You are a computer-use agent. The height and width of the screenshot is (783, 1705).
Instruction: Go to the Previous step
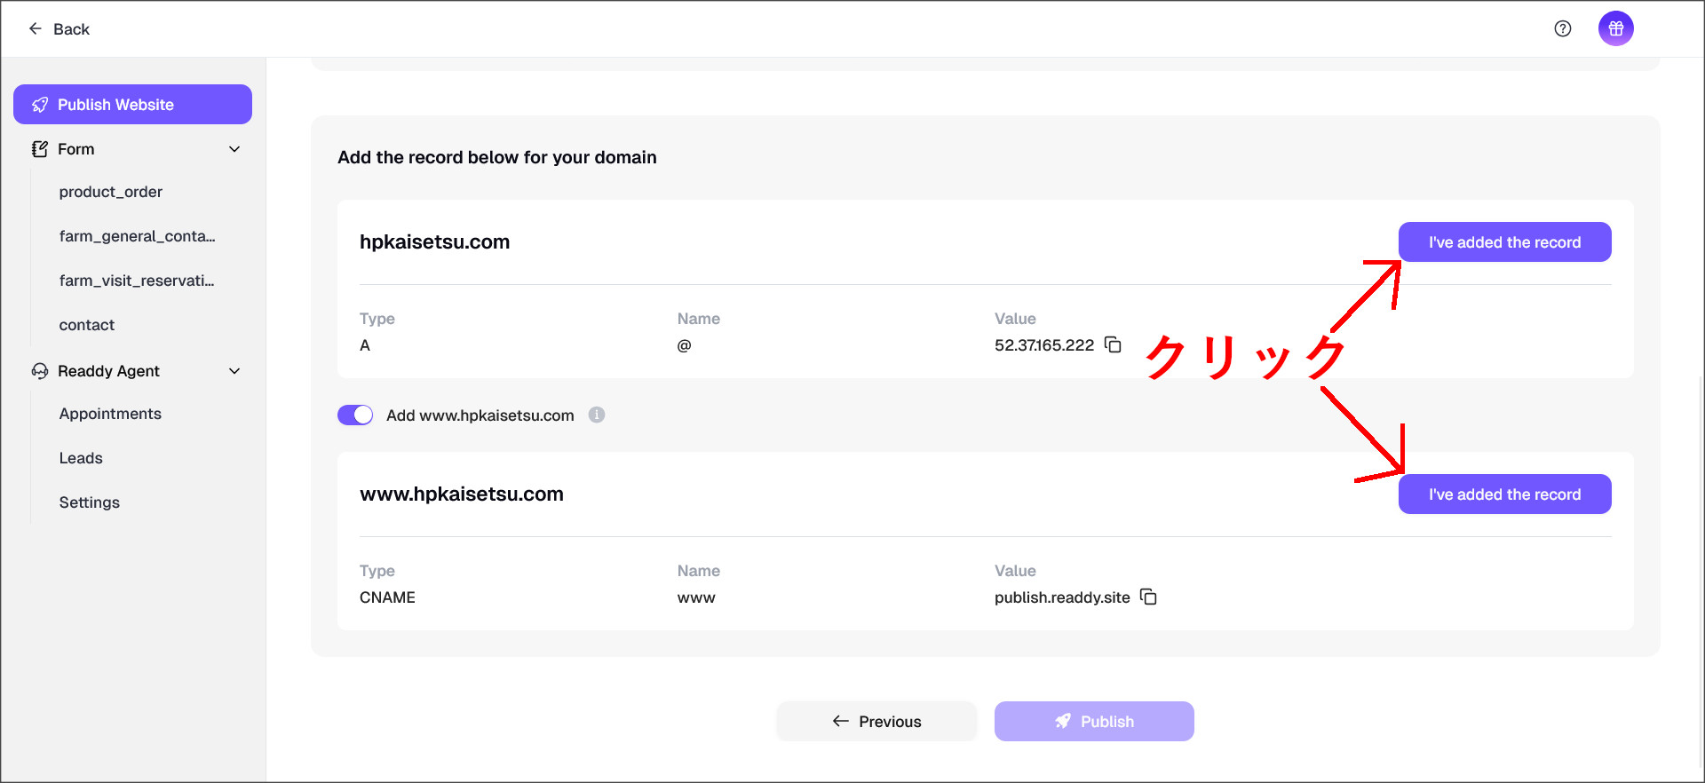pyautogui.click(x=876, y=722)
